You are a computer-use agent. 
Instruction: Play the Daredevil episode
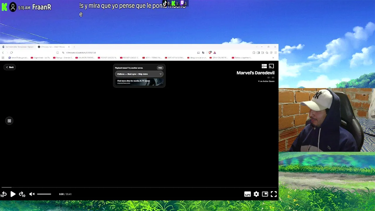coord(13,194)
